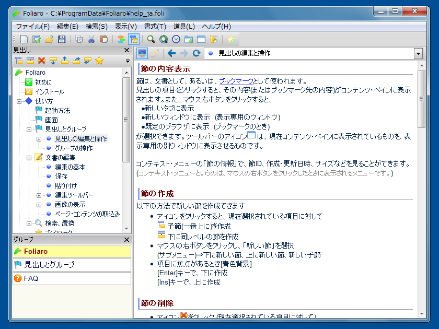439x329 pixels.
Task: Toggle the monitor view mode button
Action: point(142,53)
